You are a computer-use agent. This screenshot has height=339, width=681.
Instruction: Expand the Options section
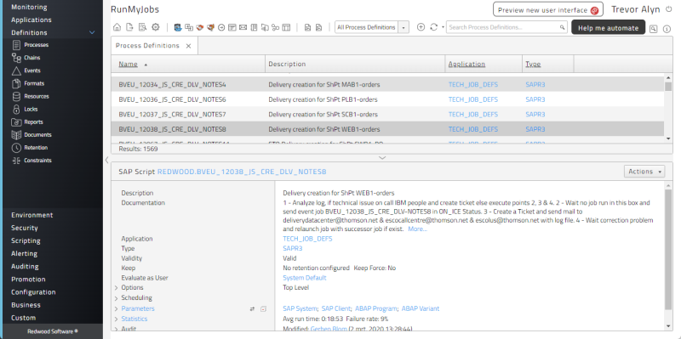(117, 288)
